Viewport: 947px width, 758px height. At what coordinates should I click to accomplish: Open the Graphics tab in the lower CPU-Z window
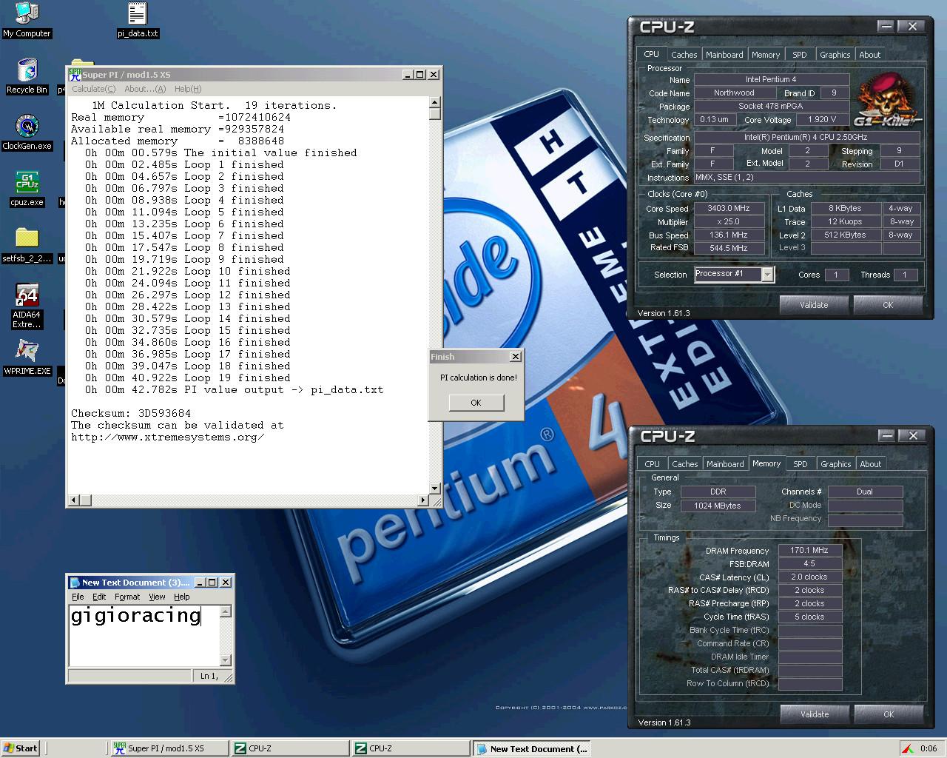(x=835, y=464)
